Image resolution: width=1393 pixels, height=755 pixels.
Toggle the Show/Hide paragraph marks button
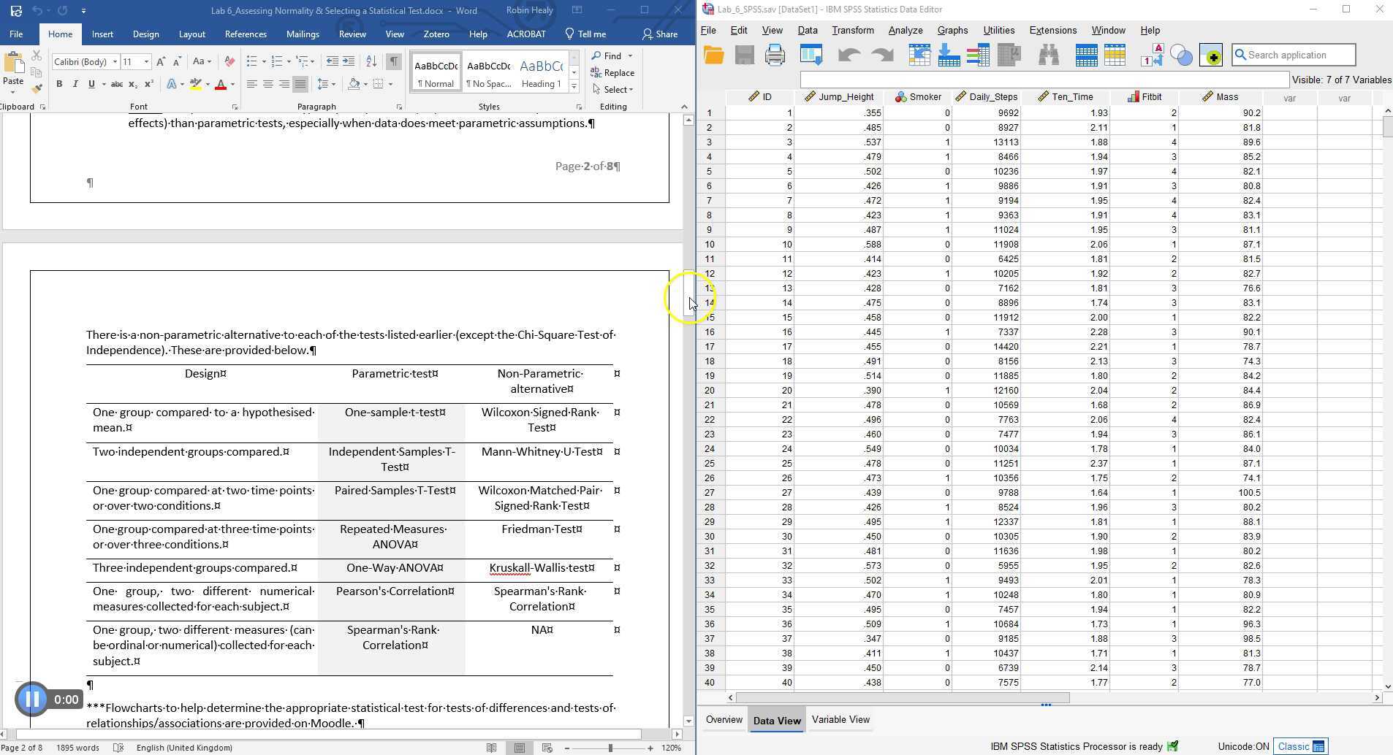tap(393, 61)
